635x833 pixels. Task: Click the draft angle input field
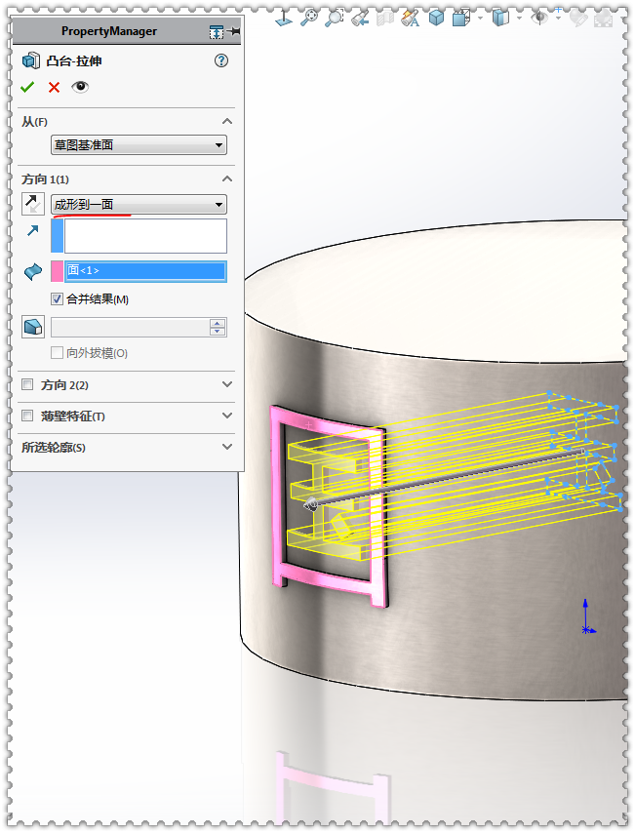[x=130, y=328]
